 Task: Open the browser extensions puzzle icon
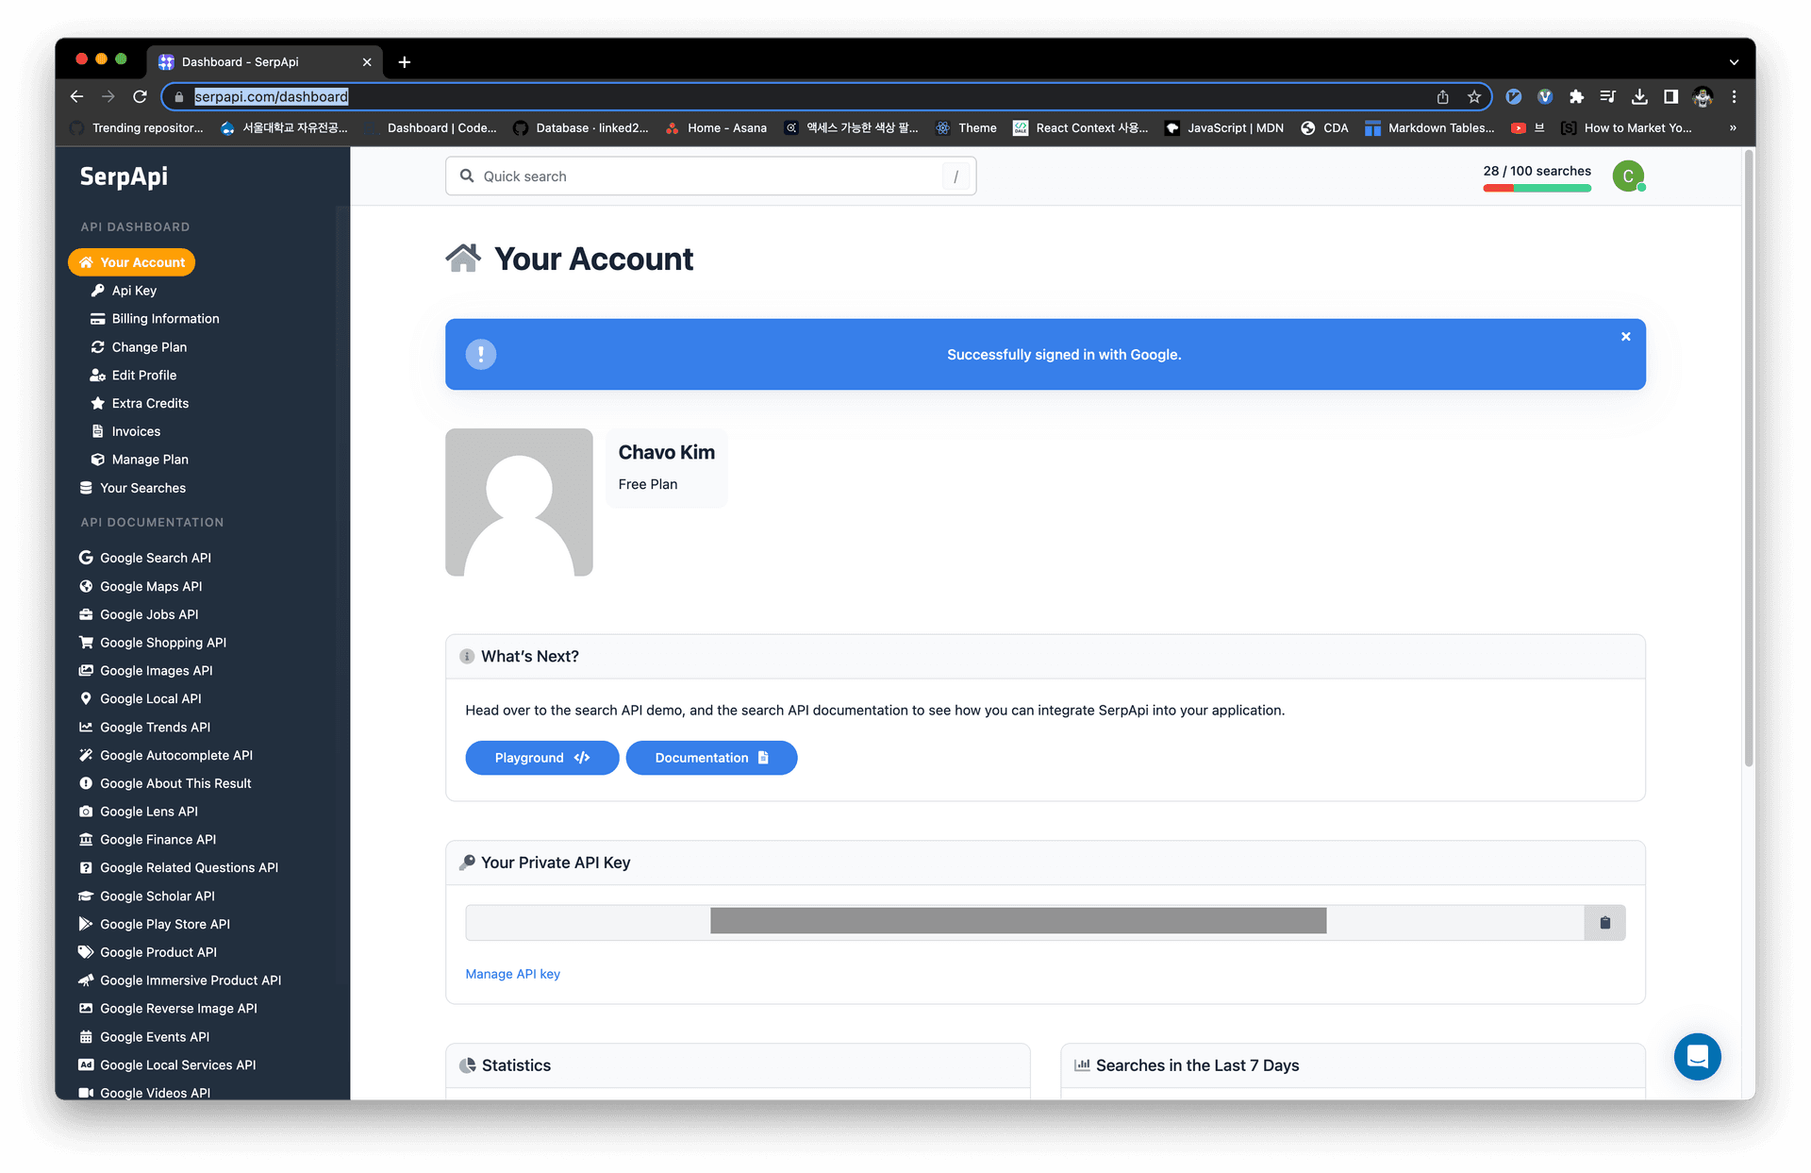coord(1576,96)
